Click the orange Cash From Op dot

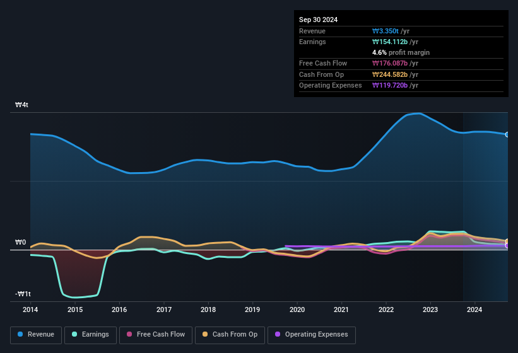click(x=206, y=335)
